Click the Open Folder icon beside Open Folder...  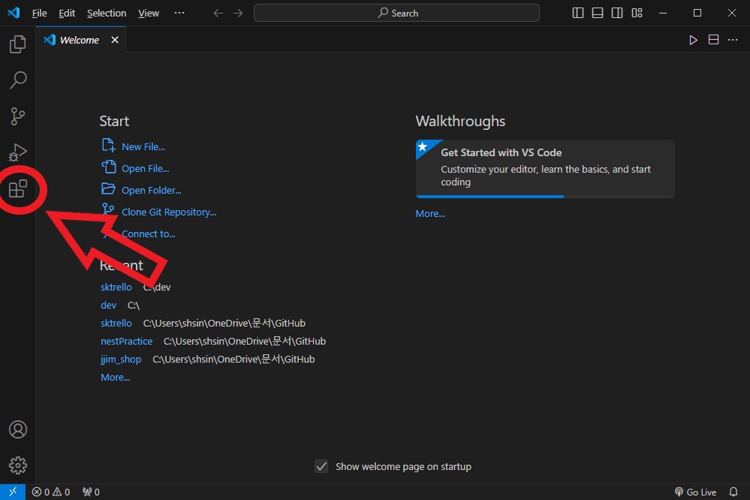point(109,188)
